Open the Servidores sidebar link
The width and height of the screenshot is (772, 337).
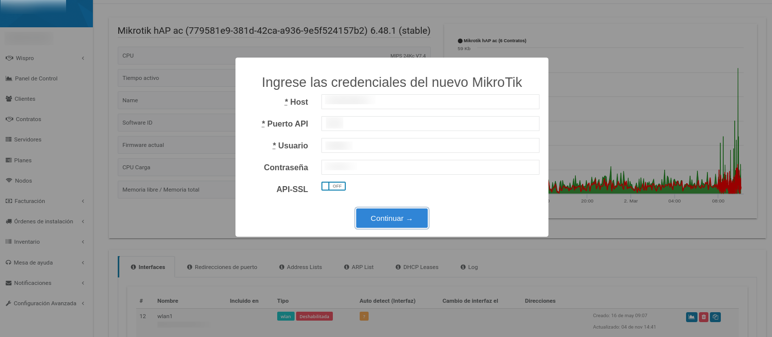pos(28,139)
